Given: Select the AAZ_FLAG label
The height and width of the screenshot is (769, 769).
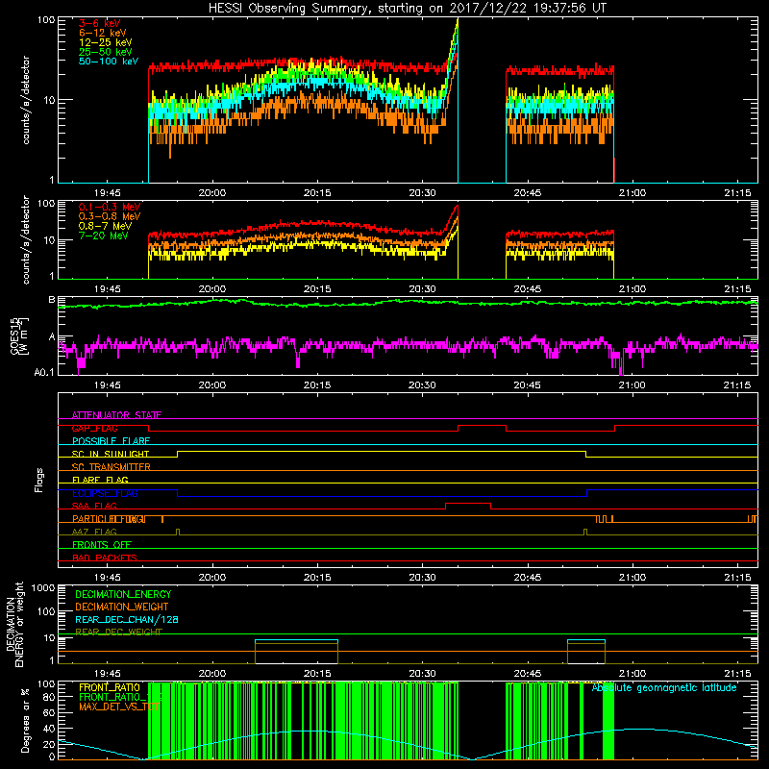Looking at the screenshot, I should [94, 532].
